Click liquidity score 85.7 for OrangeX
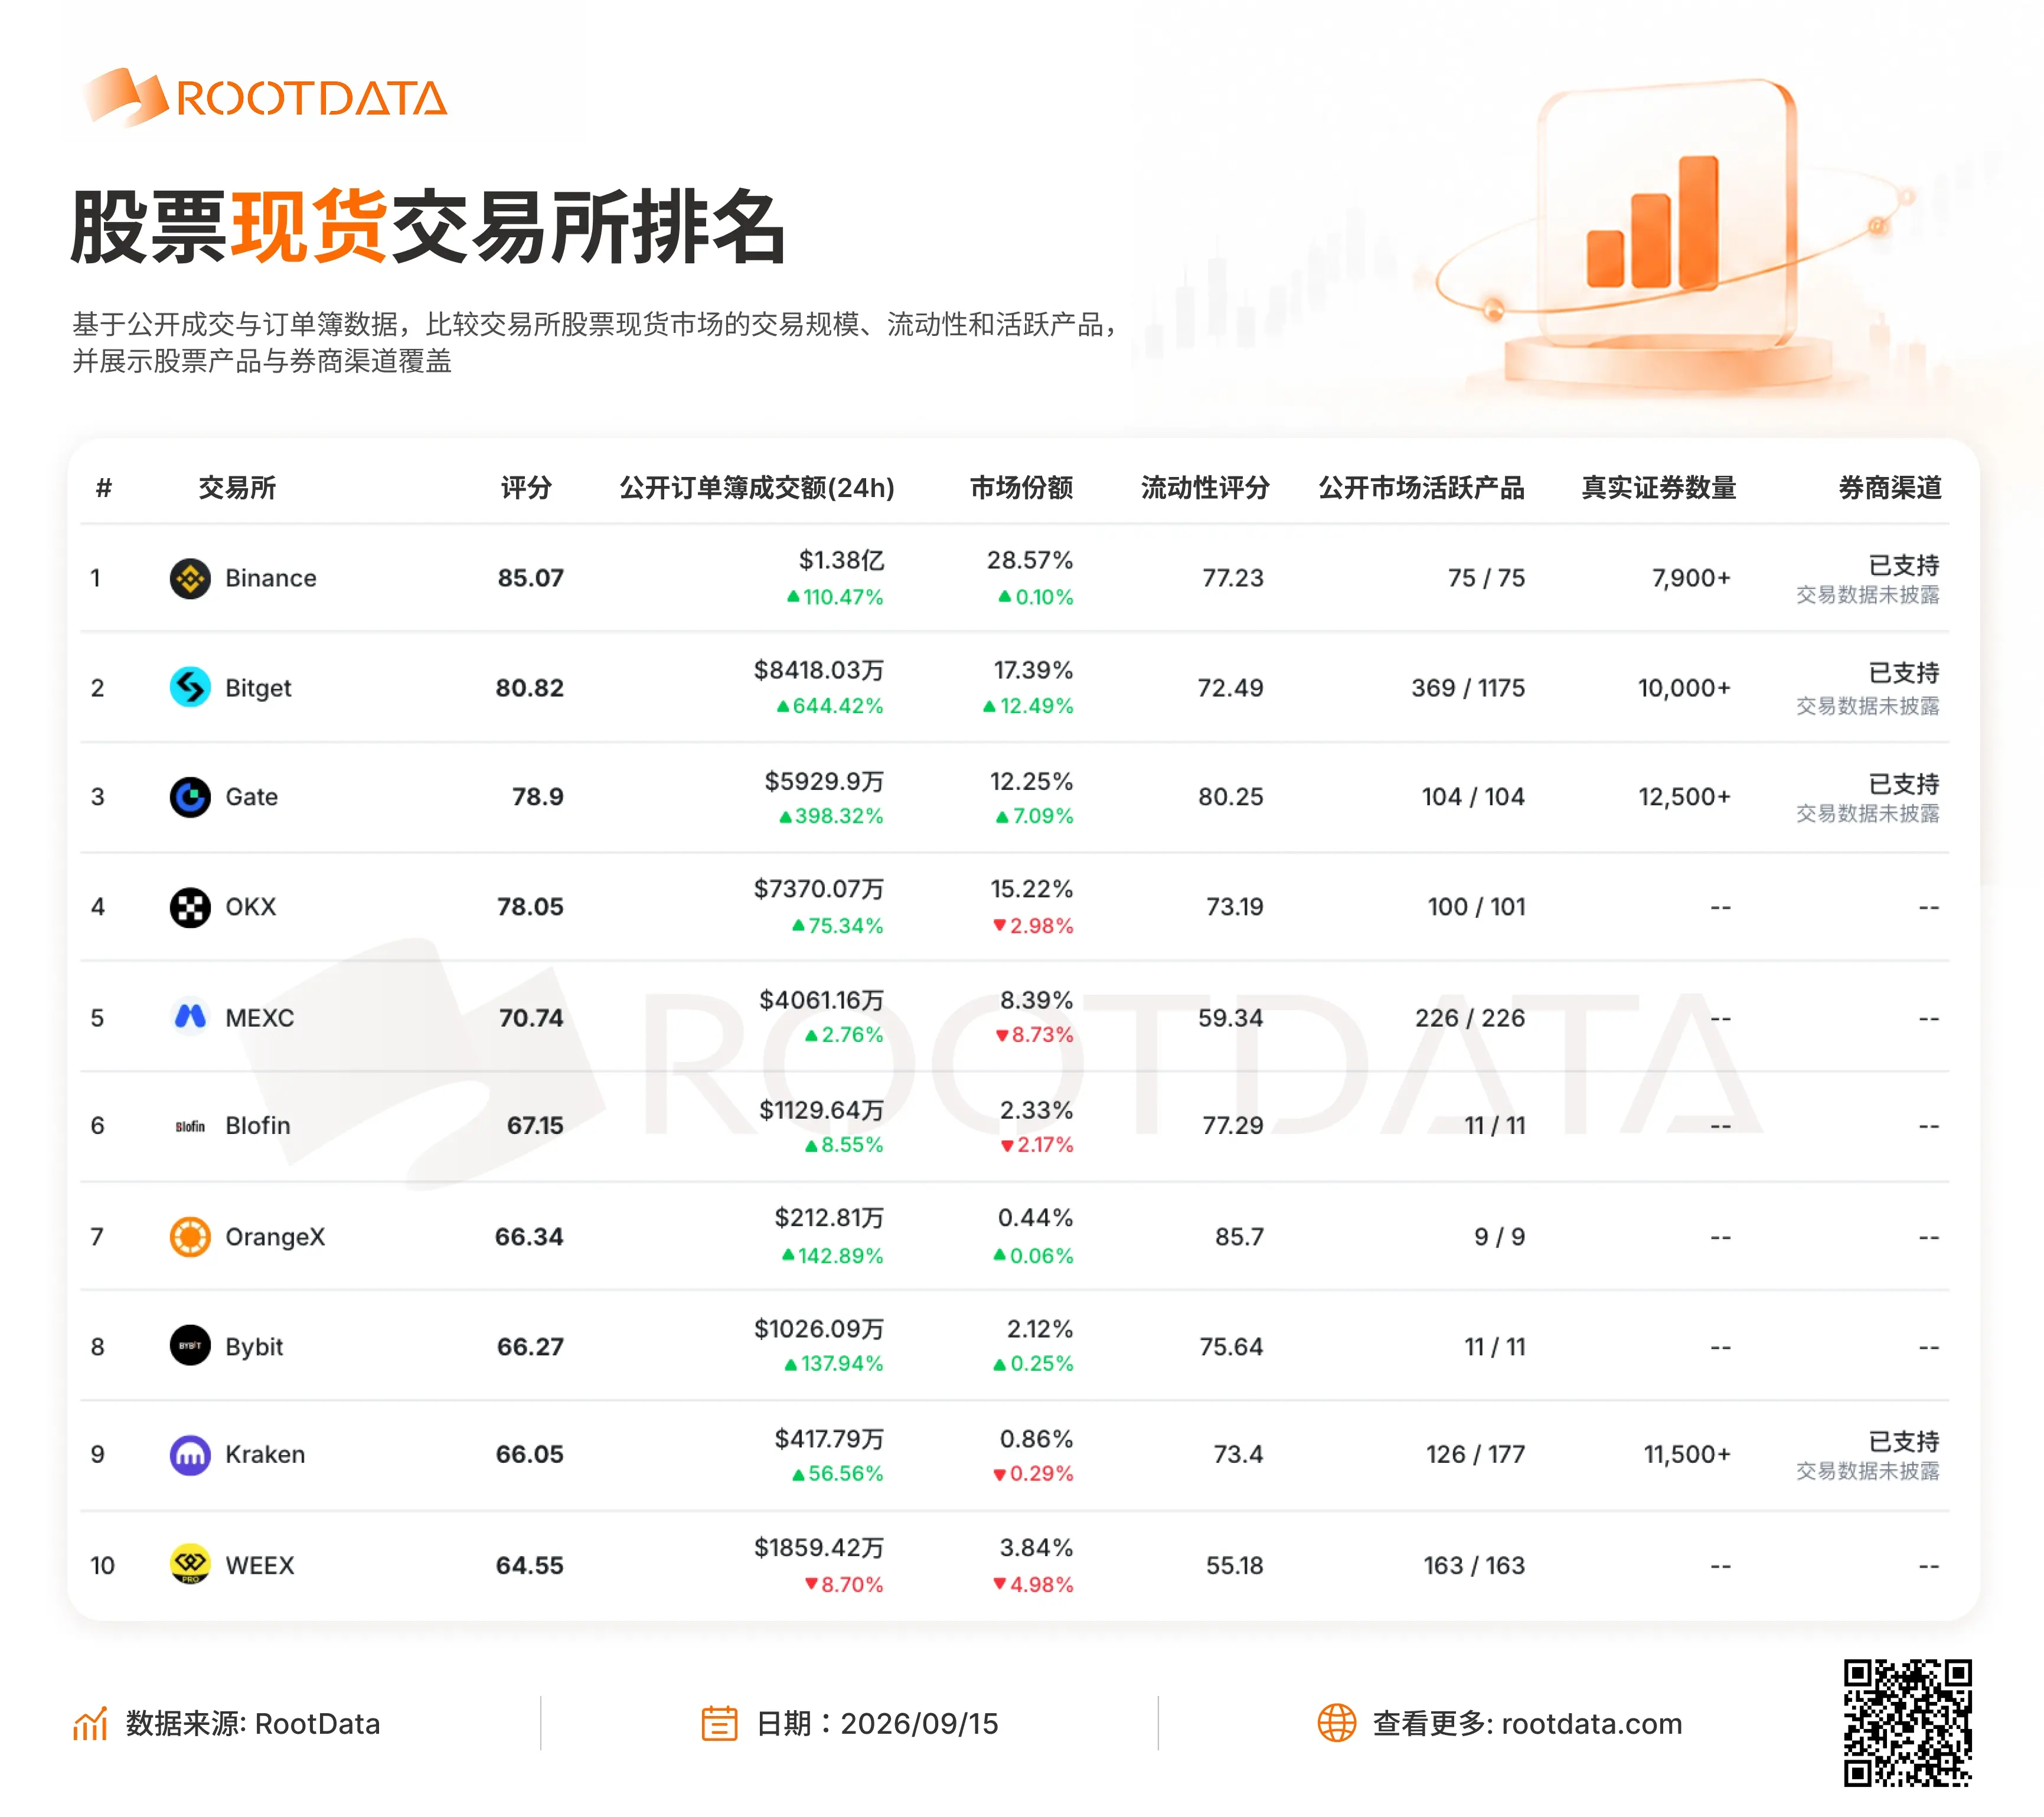Viewport: 2044px width, 1817px height. pos(1239,1237)
